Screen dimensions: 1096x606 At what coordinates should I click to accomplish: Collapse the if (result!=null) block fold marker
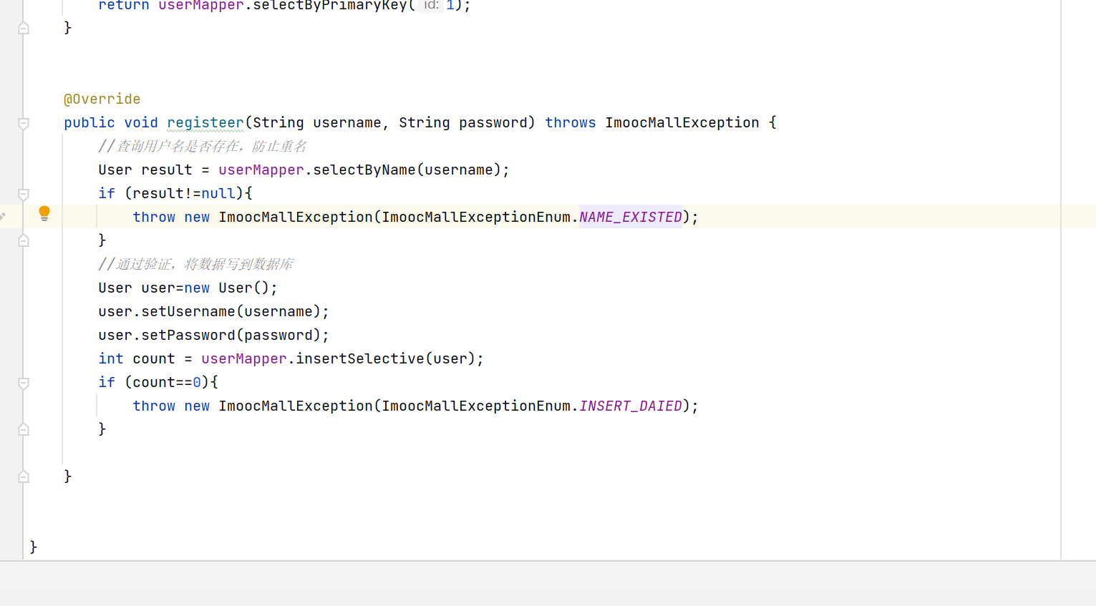pos(24,194)
